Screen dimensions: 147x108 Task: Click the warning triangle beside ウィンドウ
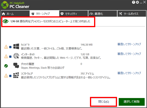pyautogui.click(x=6, y=47)
